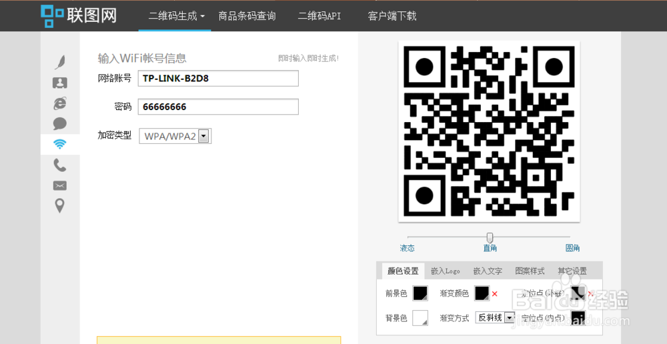Viewport: 667px width, 344px height.
Task: Open the 定位点(内点) color swatch
Action: [x=578, y=318]
